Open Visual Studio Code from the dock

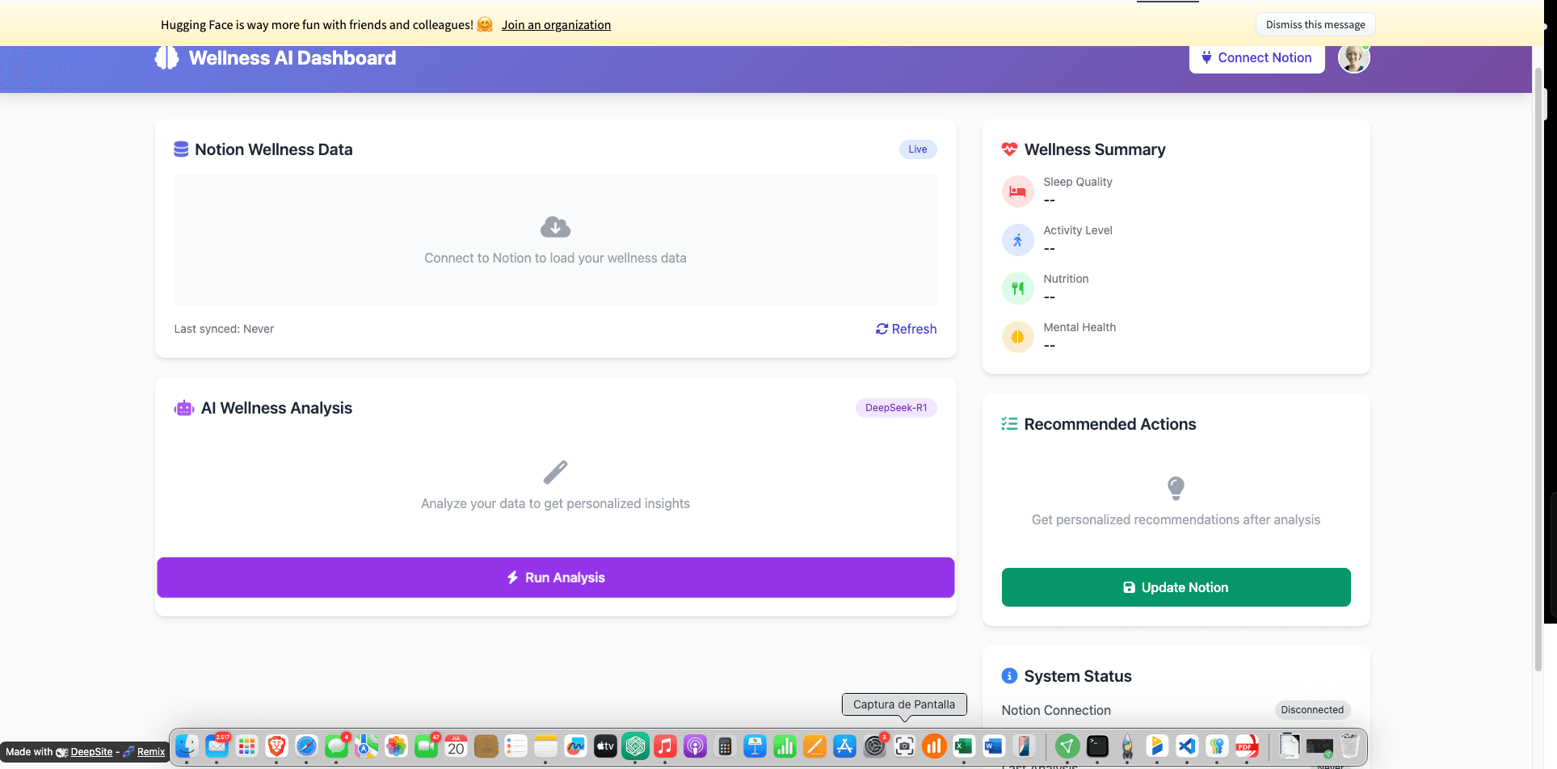(x=1187, y=746)
